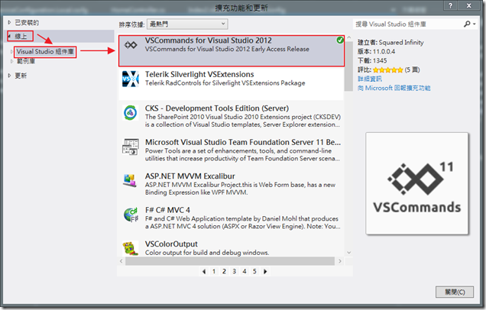The image size is (486, 310).
Task: Click the search magnifier icon
Action: pos(467,24)
